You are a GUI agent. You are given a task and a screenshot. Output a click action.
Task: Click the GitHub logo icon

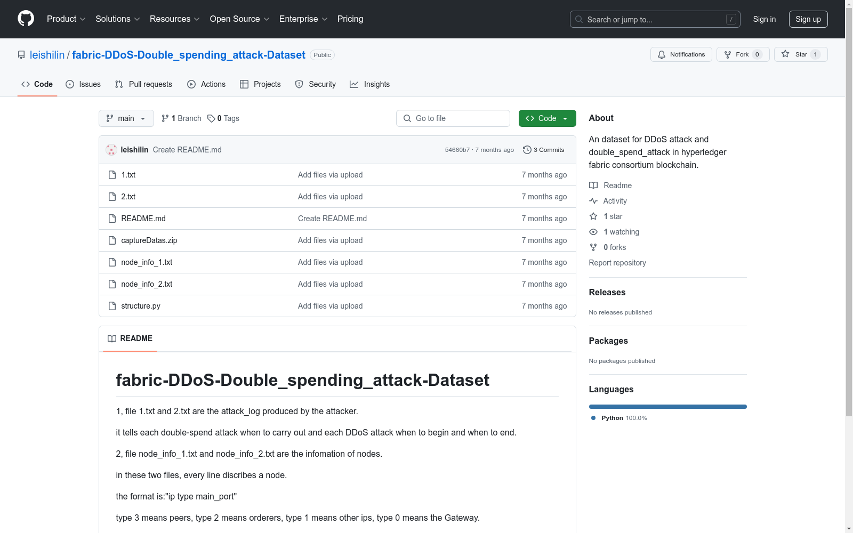point(26,19)
